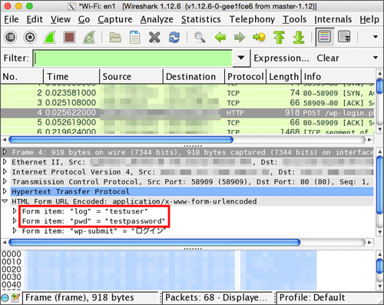384x305 pixels.
Task: Expand the Ethernet II tree node
Action: [5, 162]
